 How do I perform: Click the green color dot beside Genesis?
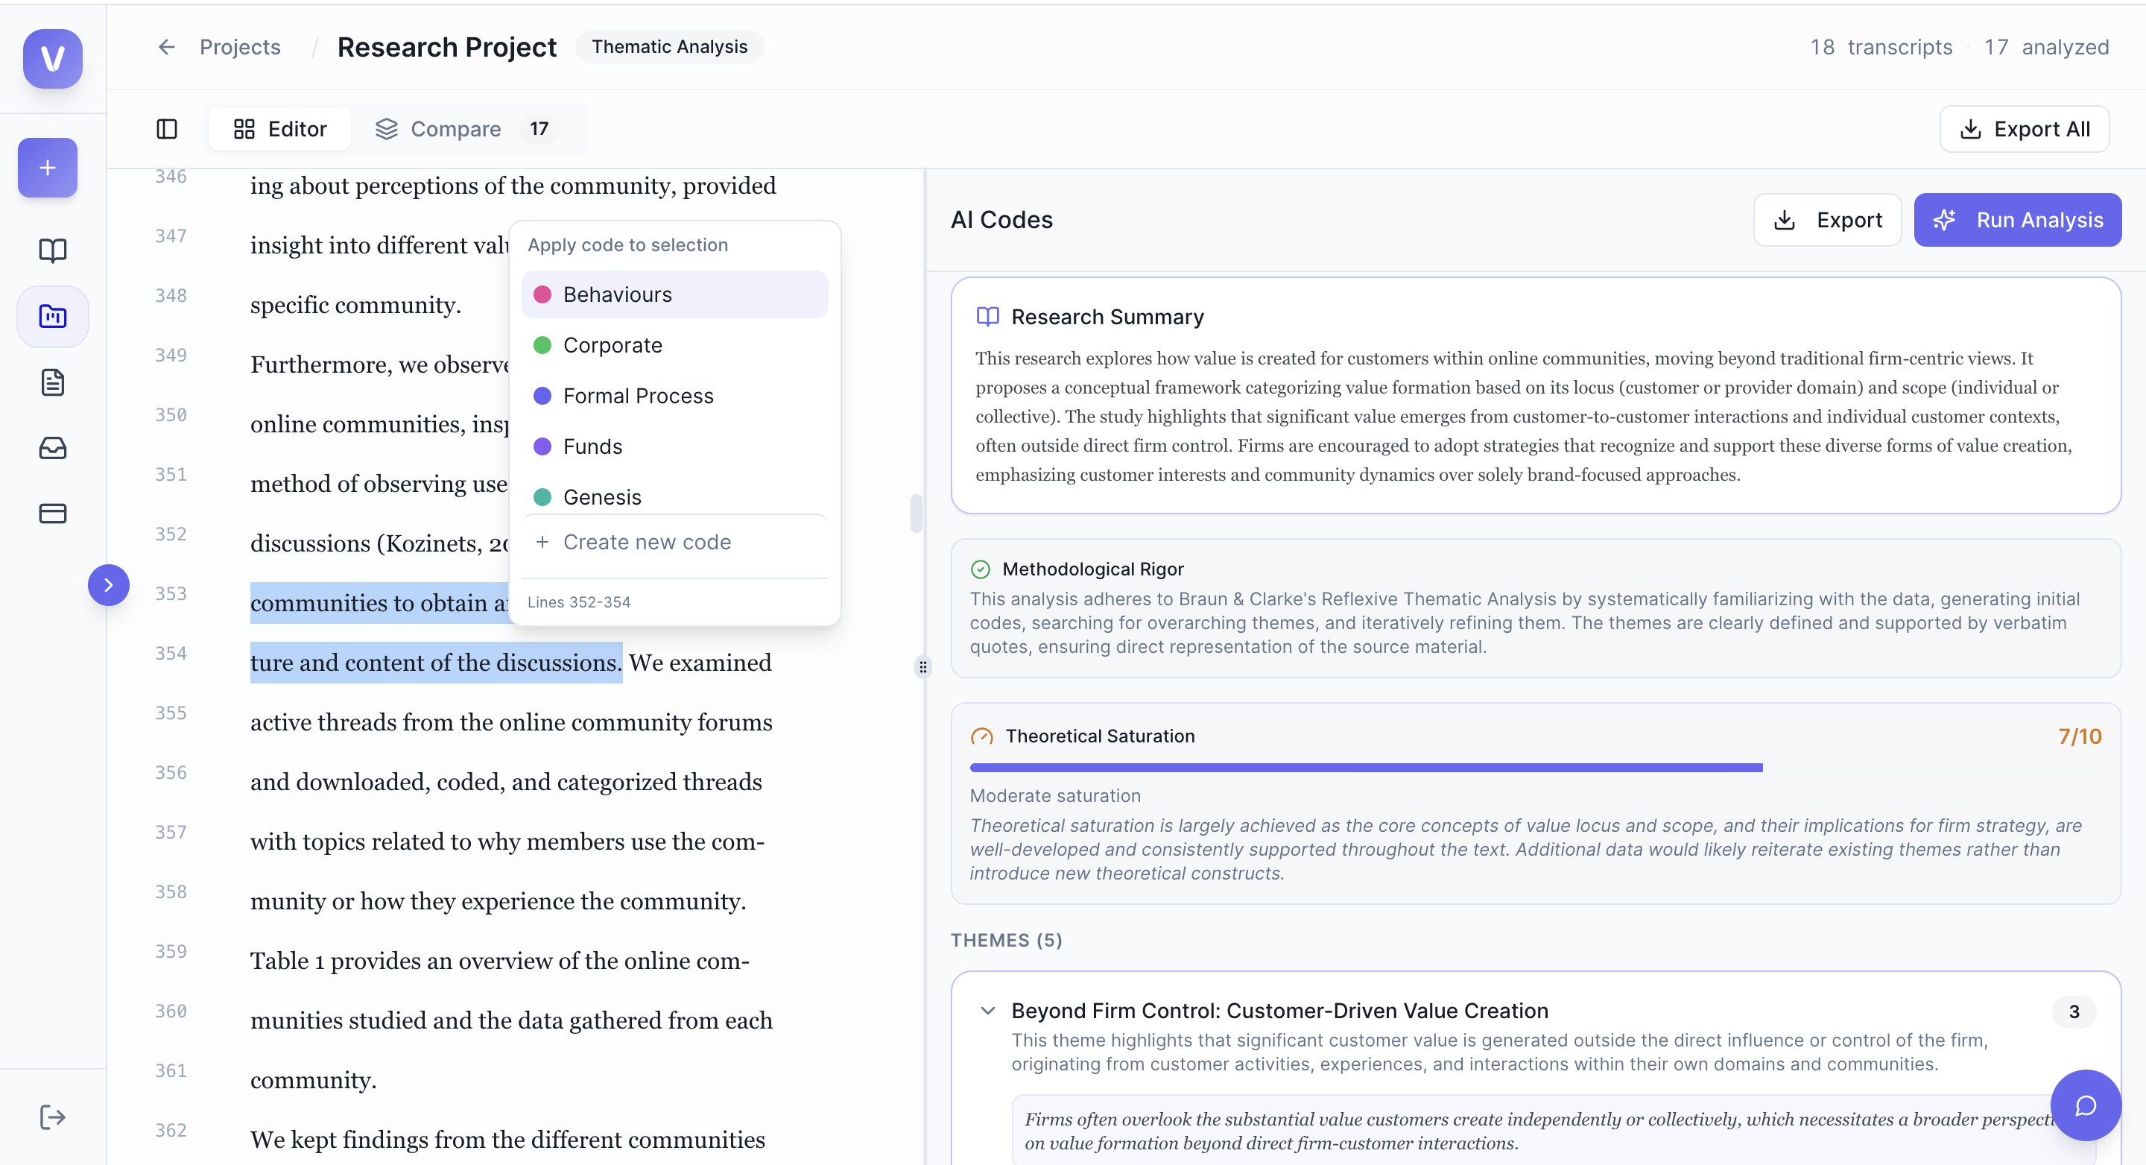pos(543,496)
